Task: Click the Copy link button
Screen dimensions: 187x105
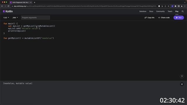Action: [149, 17]
